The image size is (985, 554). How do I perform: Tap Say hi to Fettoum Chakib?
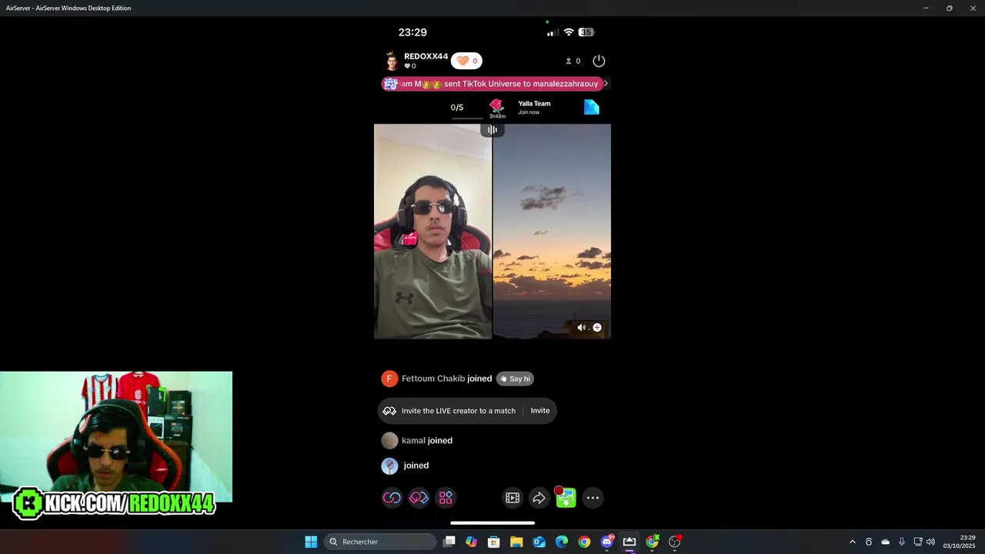click(x=516, y=379)
